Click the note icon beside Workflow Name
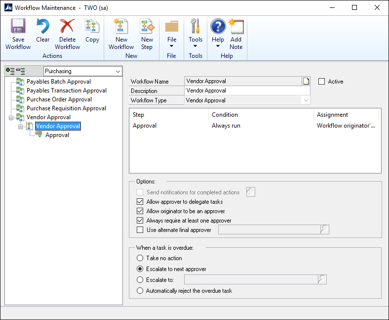 [306, 82]
